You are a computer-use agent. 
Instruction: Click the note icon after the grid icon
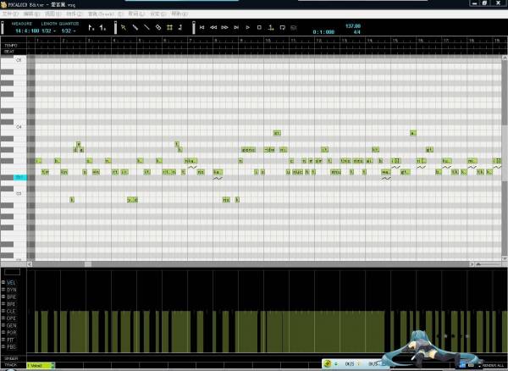tap(180, 28)
